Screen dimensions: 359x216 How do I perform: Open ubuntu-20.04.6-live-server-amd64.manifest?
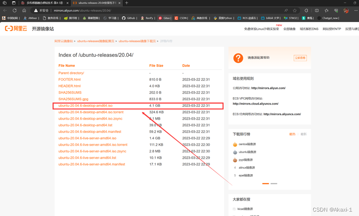pyautogui.click(x=92, y=165)
